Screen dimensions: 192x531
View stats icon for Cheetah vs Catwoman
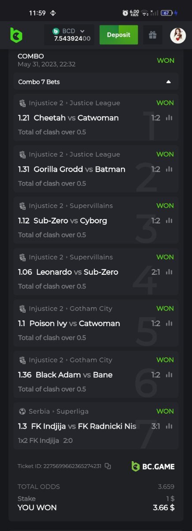click(169, 118)
